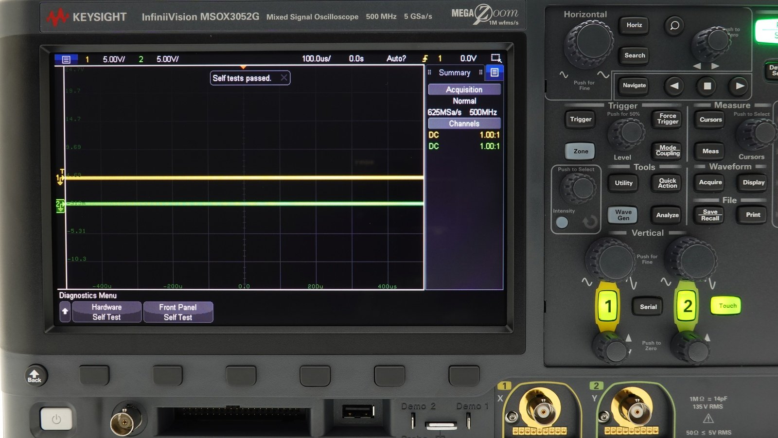Push the Search key
Image resolution: width=778 pixels, height=438 pixels.
click(x=635, y=55)
